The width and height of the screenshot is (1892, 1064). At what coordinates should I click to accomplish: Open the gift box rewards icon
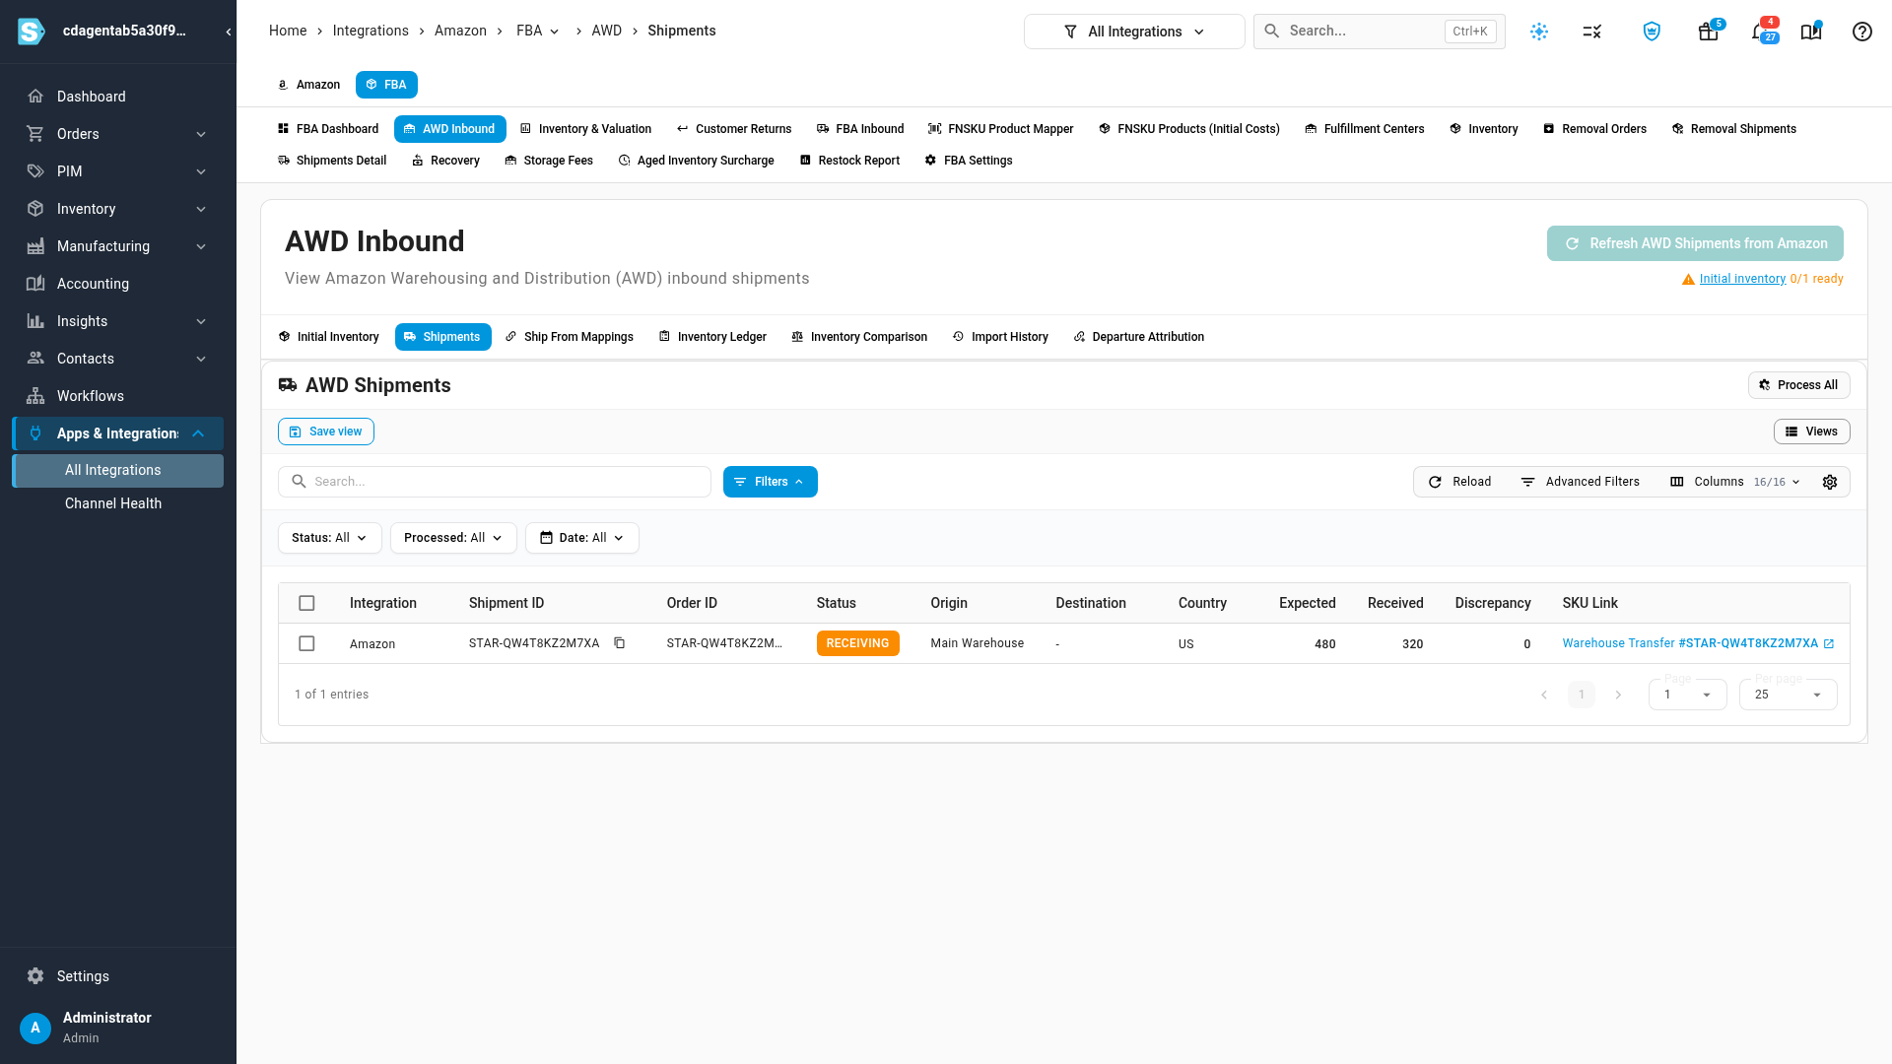pos(1709,32)
